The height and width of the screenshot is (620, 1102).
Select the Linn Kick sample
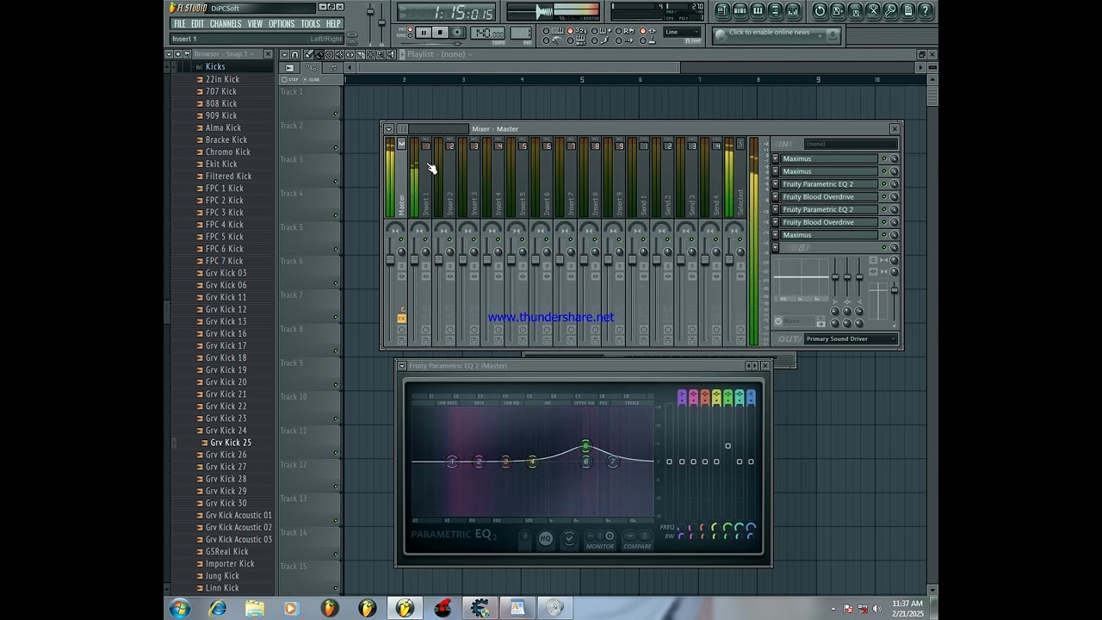(222, 588)
